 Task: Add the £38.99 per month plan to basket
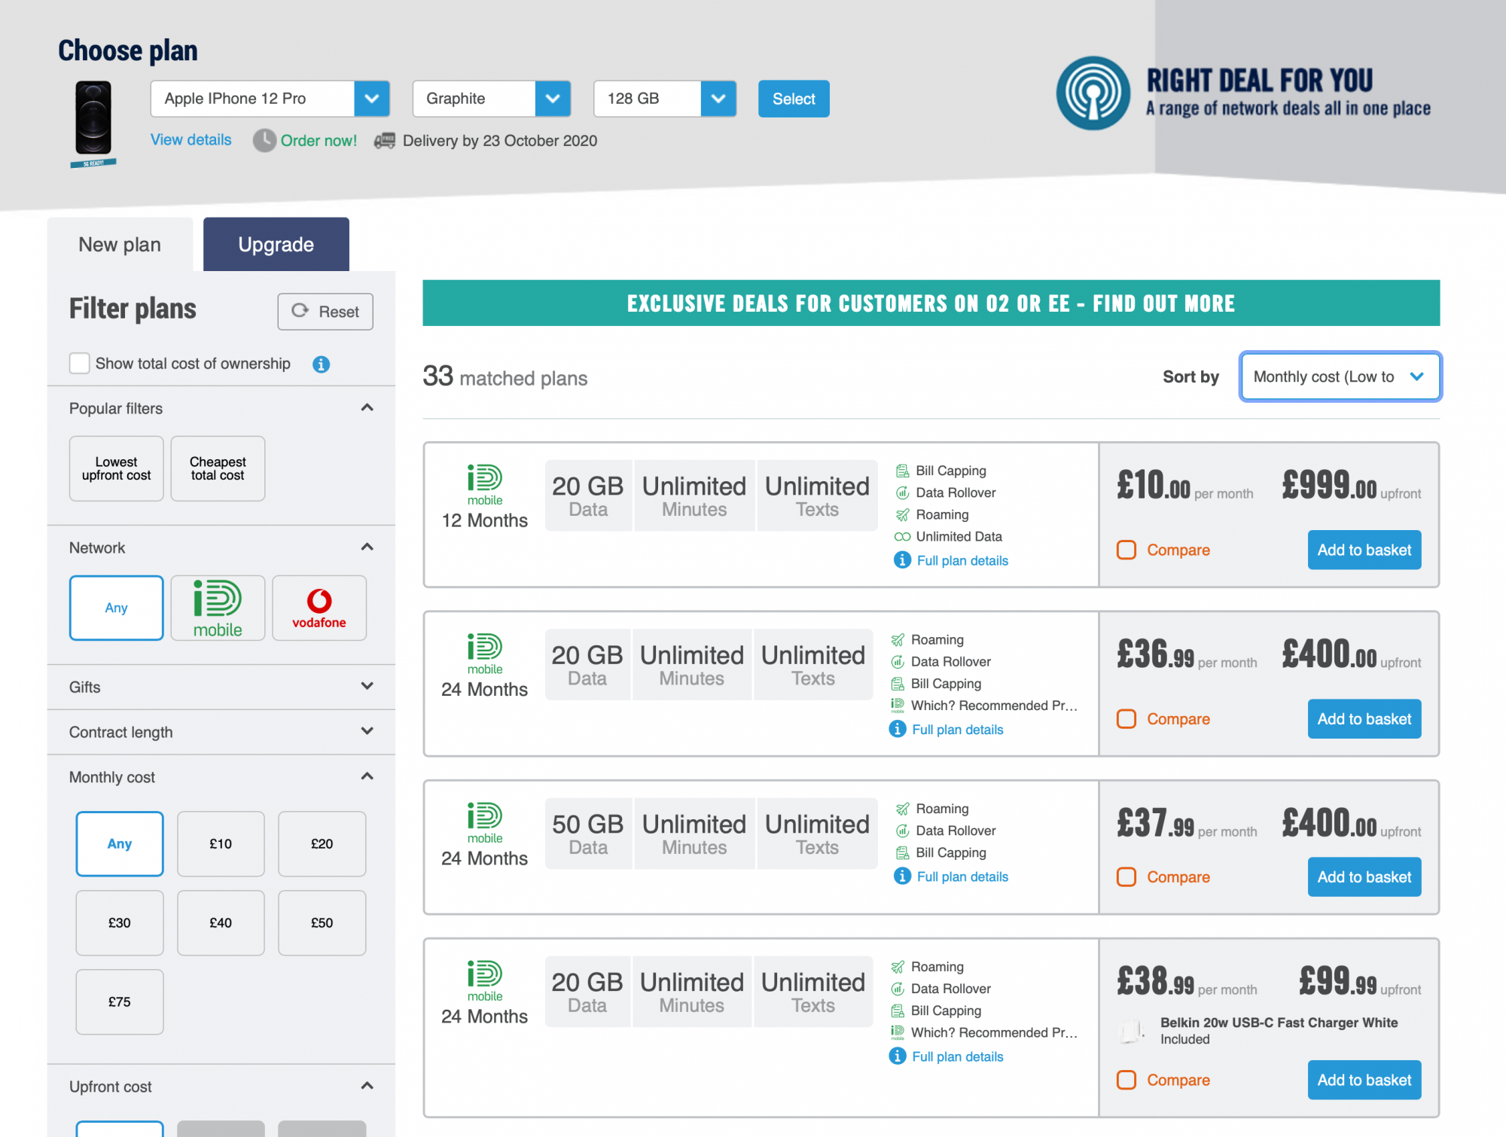1364,1080
